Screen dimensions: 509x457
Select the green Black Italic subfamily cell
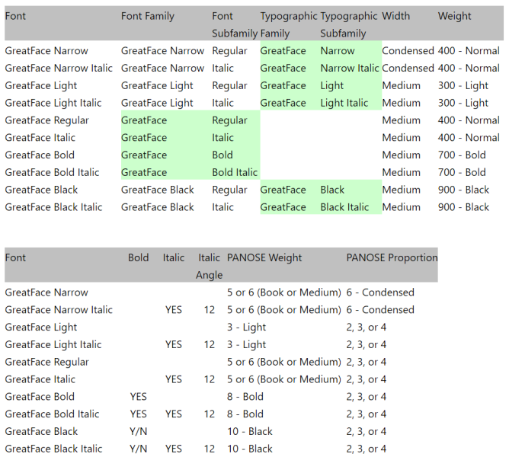346,207
